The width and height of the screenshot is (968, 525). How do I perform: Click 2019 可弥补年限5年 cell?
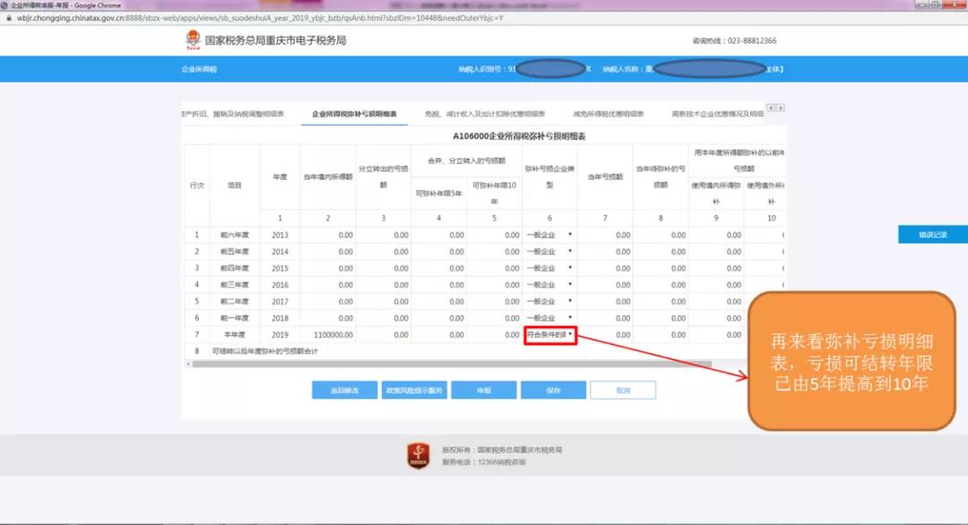[x=439, y=335]
